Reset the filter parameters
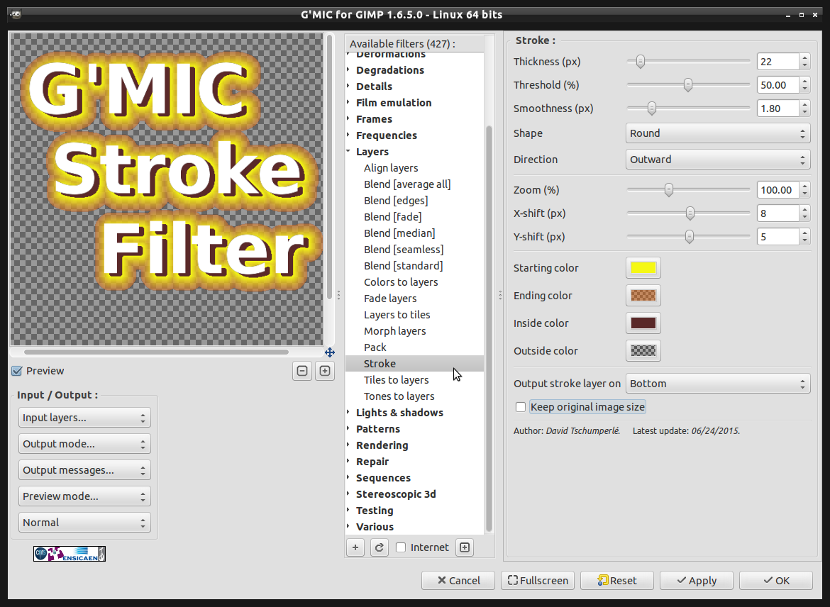The image size is (830, 607). click(x=617, y=581)
